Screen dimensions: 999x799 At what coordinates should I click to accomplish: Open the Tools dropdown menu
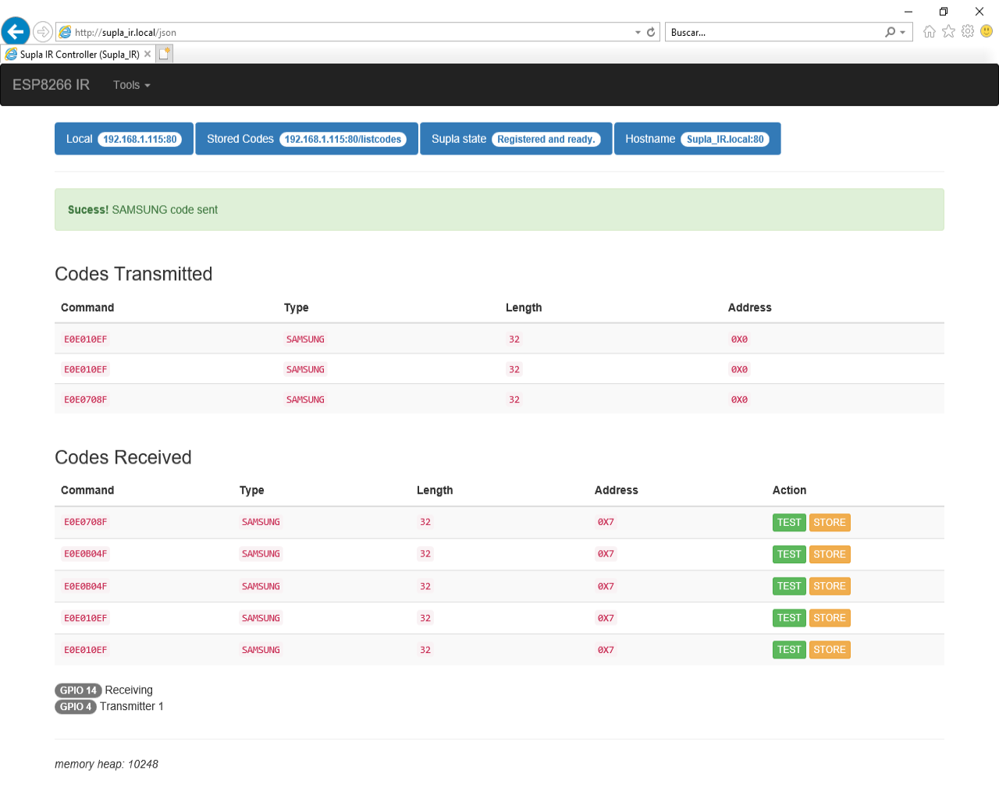(x=131, y=85)
